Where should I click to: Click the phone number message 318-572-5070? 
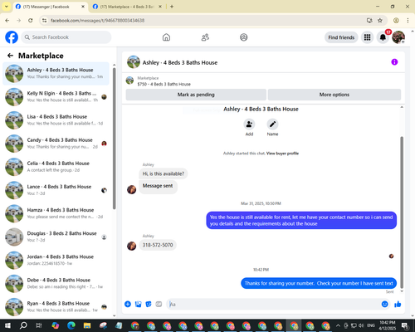(158, 245)
